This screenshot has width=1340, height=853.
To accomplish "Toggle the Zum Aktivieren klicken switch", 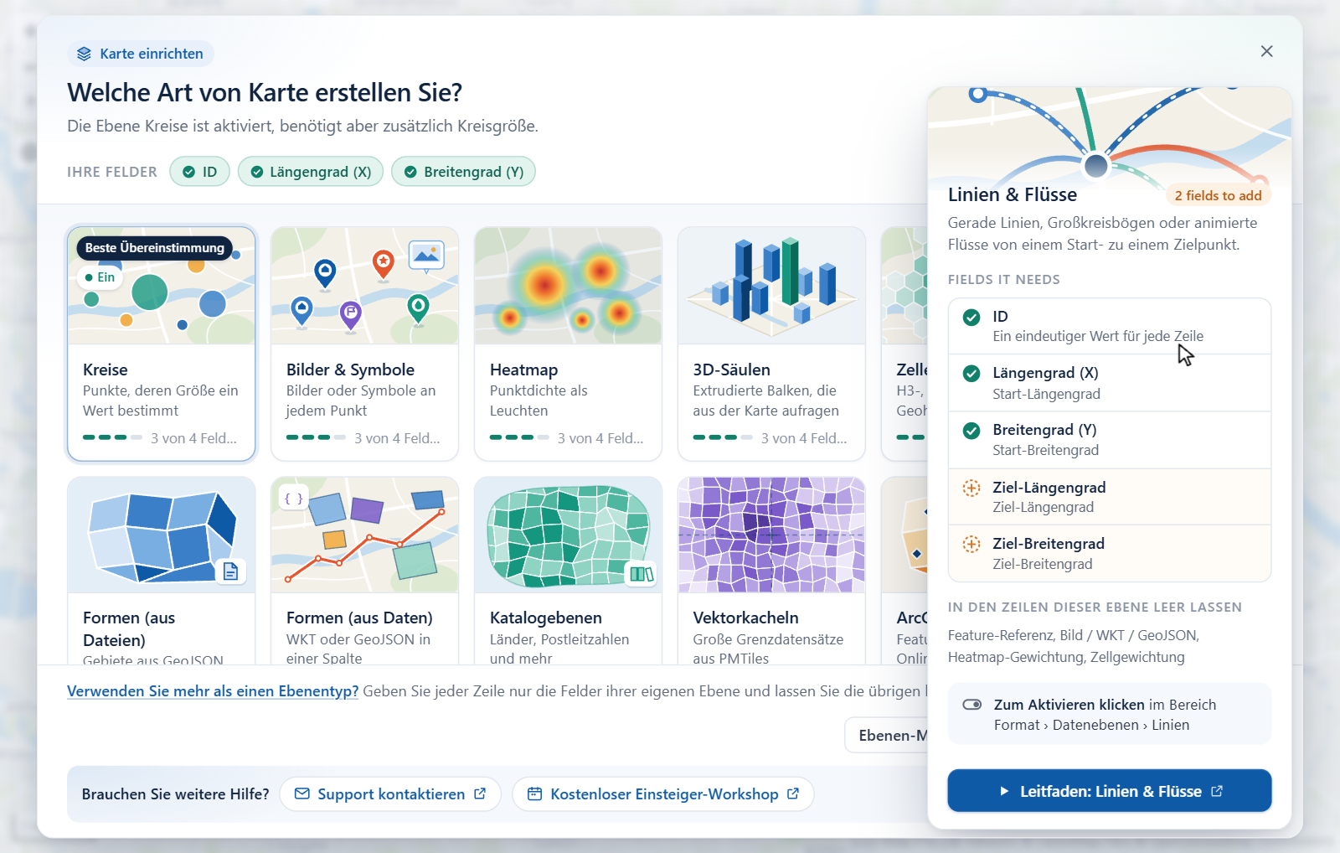I will (972, 705).
